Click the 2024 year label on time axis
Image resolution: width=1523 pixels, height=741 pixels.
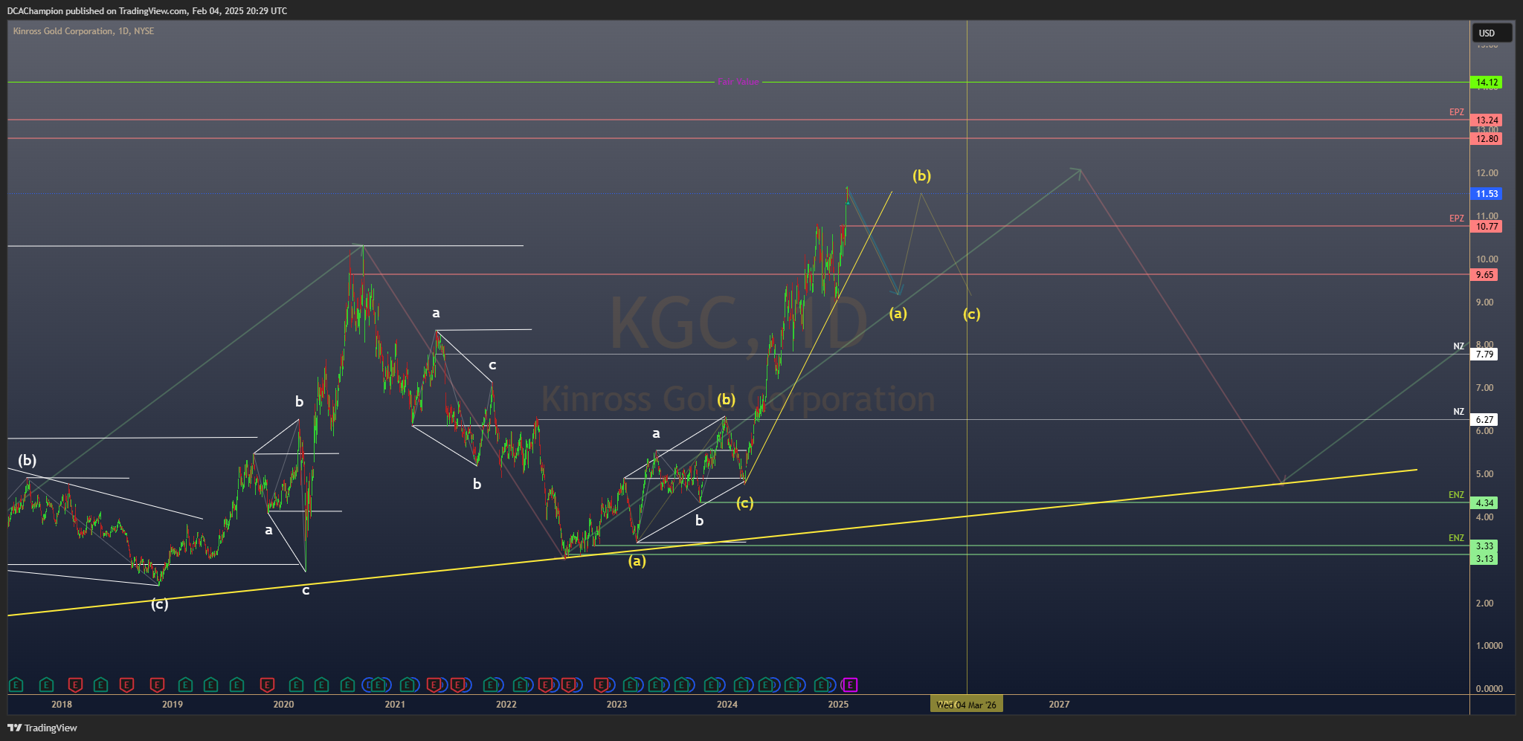(727, 705)
